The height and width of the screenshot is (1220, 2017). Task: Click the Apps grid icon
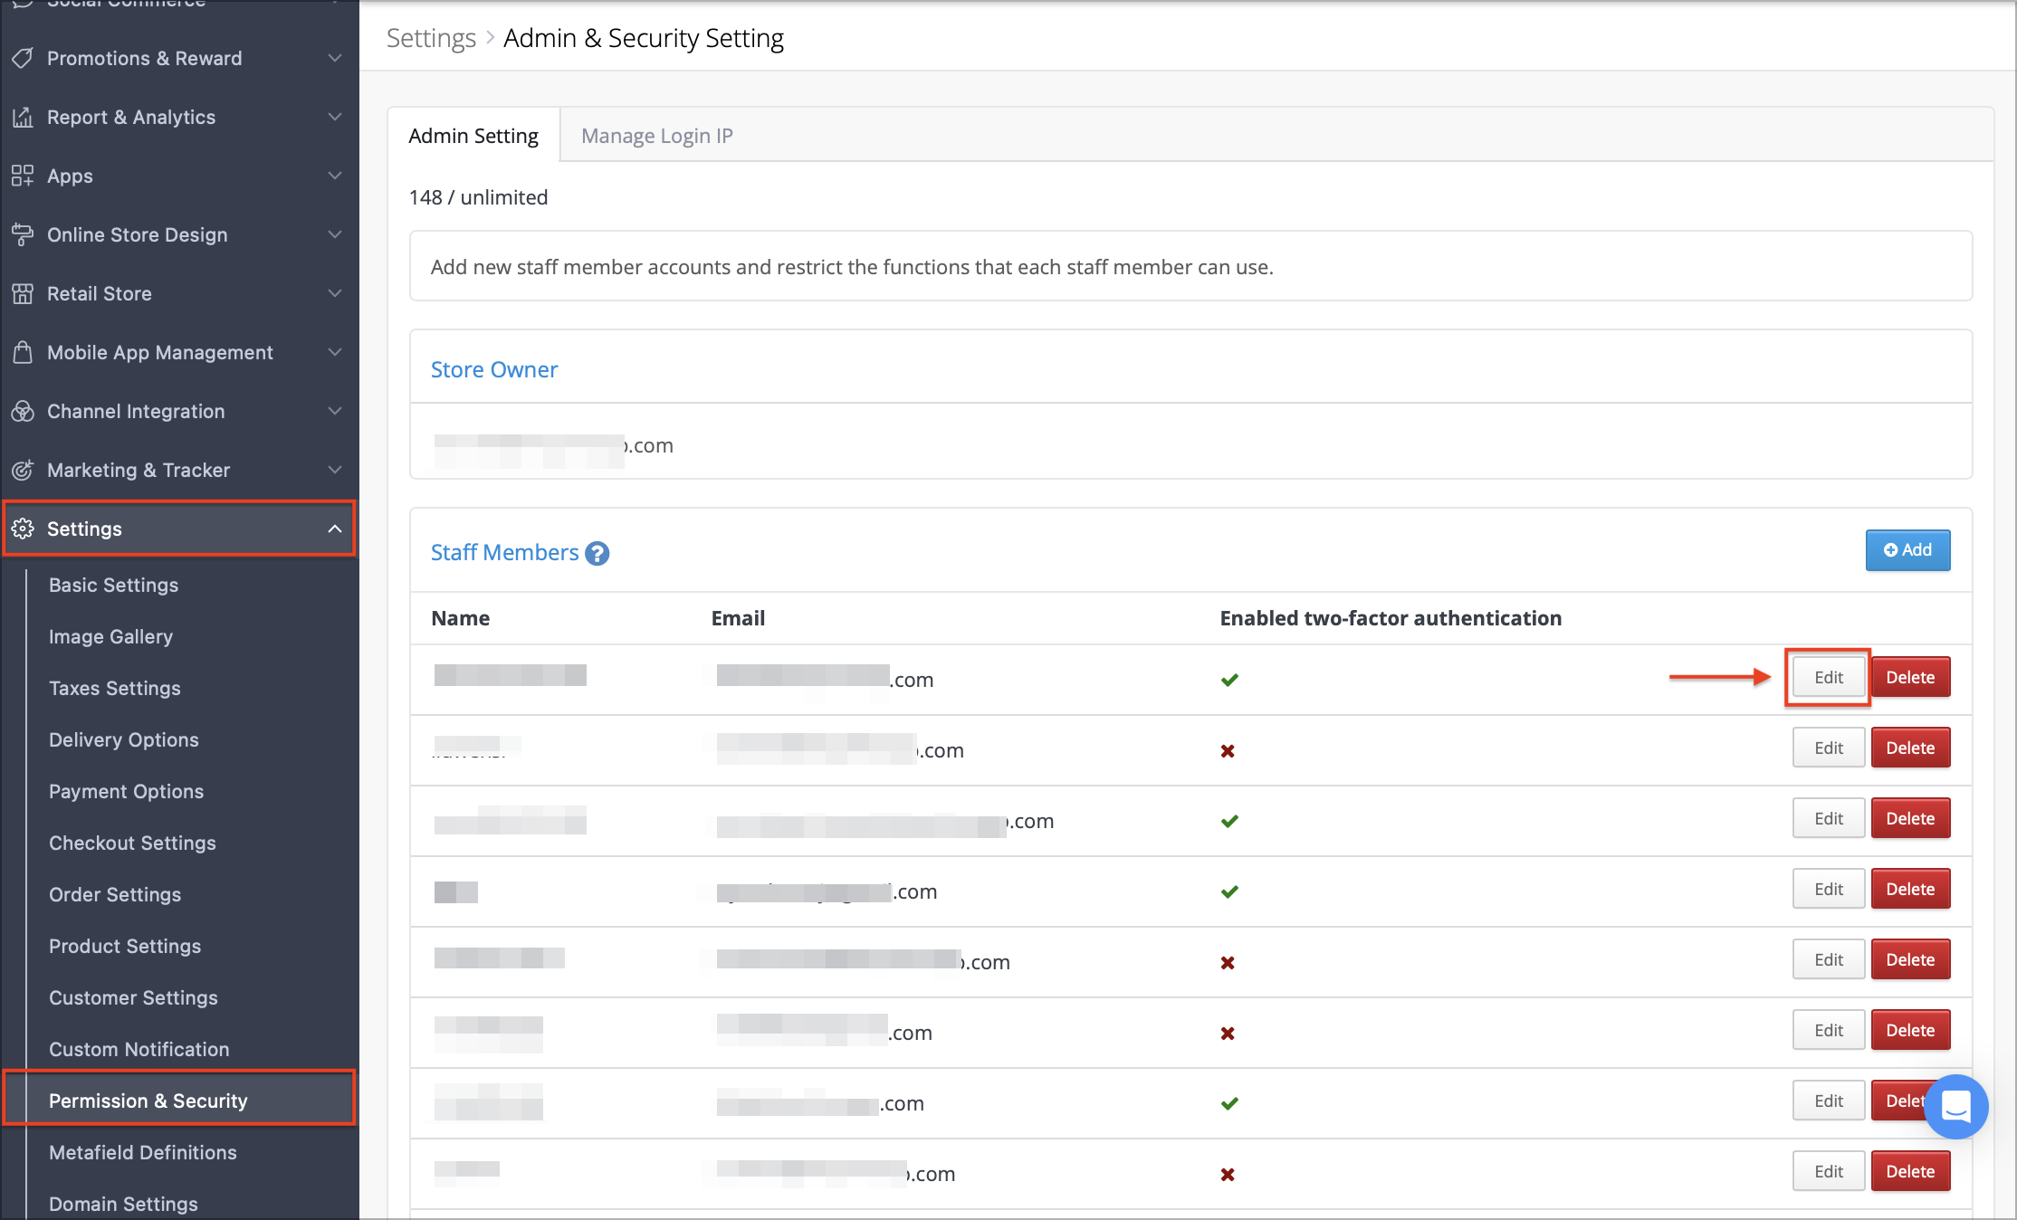click(x=23, y=176)
